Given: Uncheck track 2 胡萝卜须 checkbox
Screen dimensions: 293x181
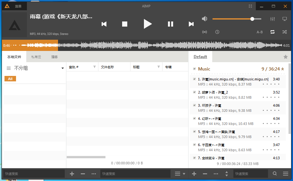Looking at the screenshot, I should (x=194, y=92).
